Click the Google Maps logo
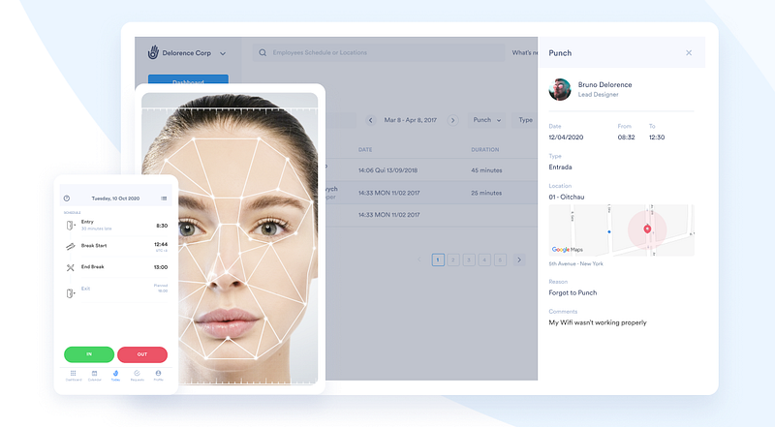This screenshot has height=427, width=775. (x=568, y=250)
